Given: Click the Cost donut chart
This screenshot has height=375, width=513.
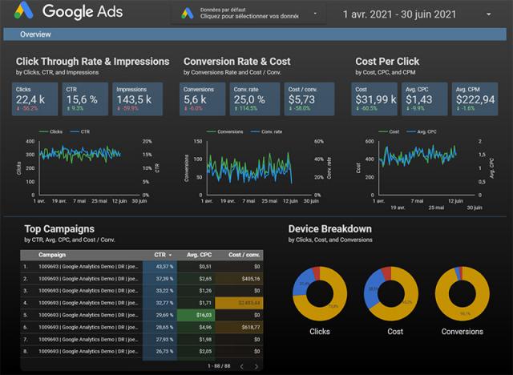Looking at the screenshot, I should (x=391, y=293).
